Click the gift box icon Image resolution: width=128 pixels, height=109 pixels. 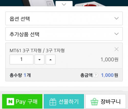[53, 102]
